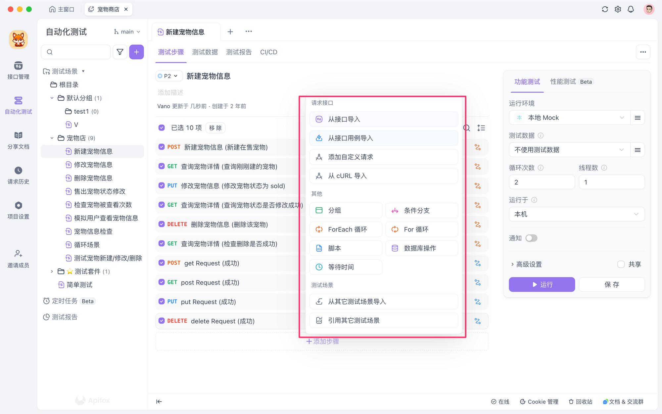
Task: Toggle the 通知 switch
Action: [x=531, y=238]
